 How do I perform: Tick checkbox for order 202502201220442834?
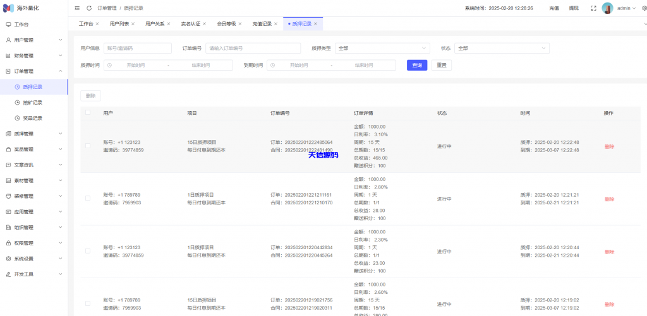[87, 251]
